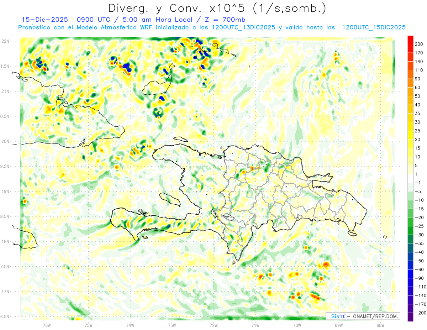This screenshot has width=427, height=330.
Task: Click the '68W' longitude label
Action: coord(380,325)
